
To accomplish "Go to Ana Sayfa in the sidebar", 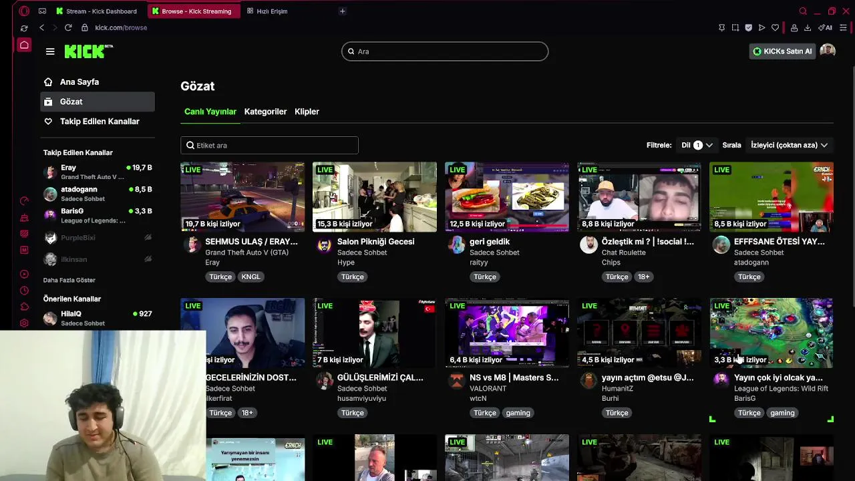I will [98, 82].
